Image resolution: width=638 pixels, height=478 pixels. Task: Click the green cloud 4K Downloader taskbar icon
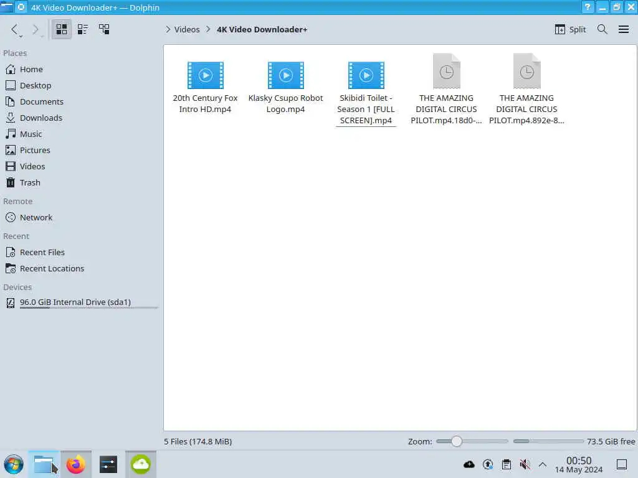[141, 464]
